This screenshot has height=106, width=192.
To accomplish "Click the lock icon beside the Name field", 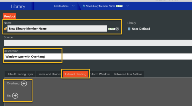I will coord(5,29).
